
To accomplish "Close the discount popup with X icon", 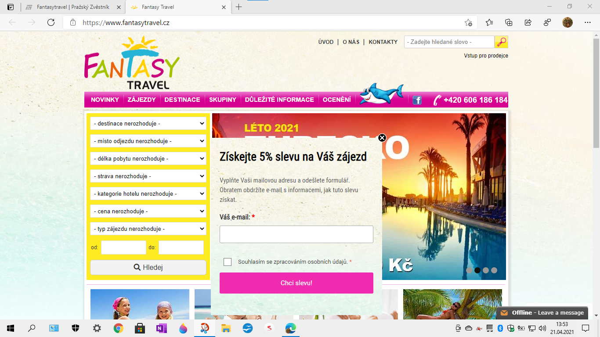I will pos(382,138).
